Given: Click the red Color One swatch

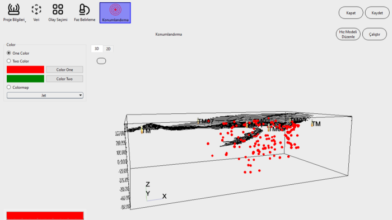Looking at the screenshot, I should point(25,69).
